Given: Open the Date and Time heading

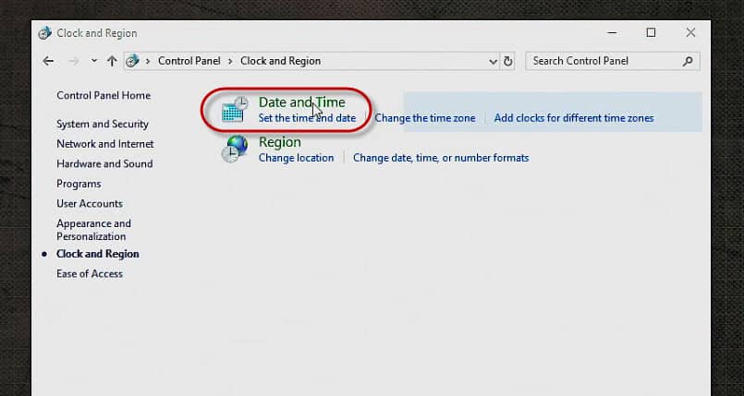Looking at the screenshot, I should tap(302, 102).
